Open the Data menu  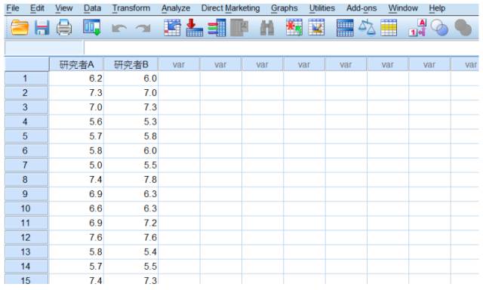point(92,8)
